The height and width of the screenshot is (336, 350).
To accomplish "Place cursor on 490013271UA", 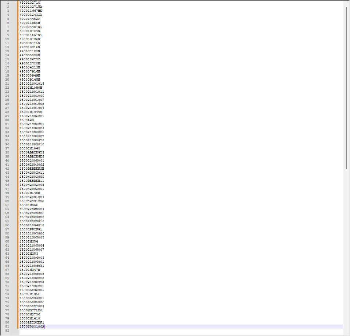I will [x=31, y=7].
